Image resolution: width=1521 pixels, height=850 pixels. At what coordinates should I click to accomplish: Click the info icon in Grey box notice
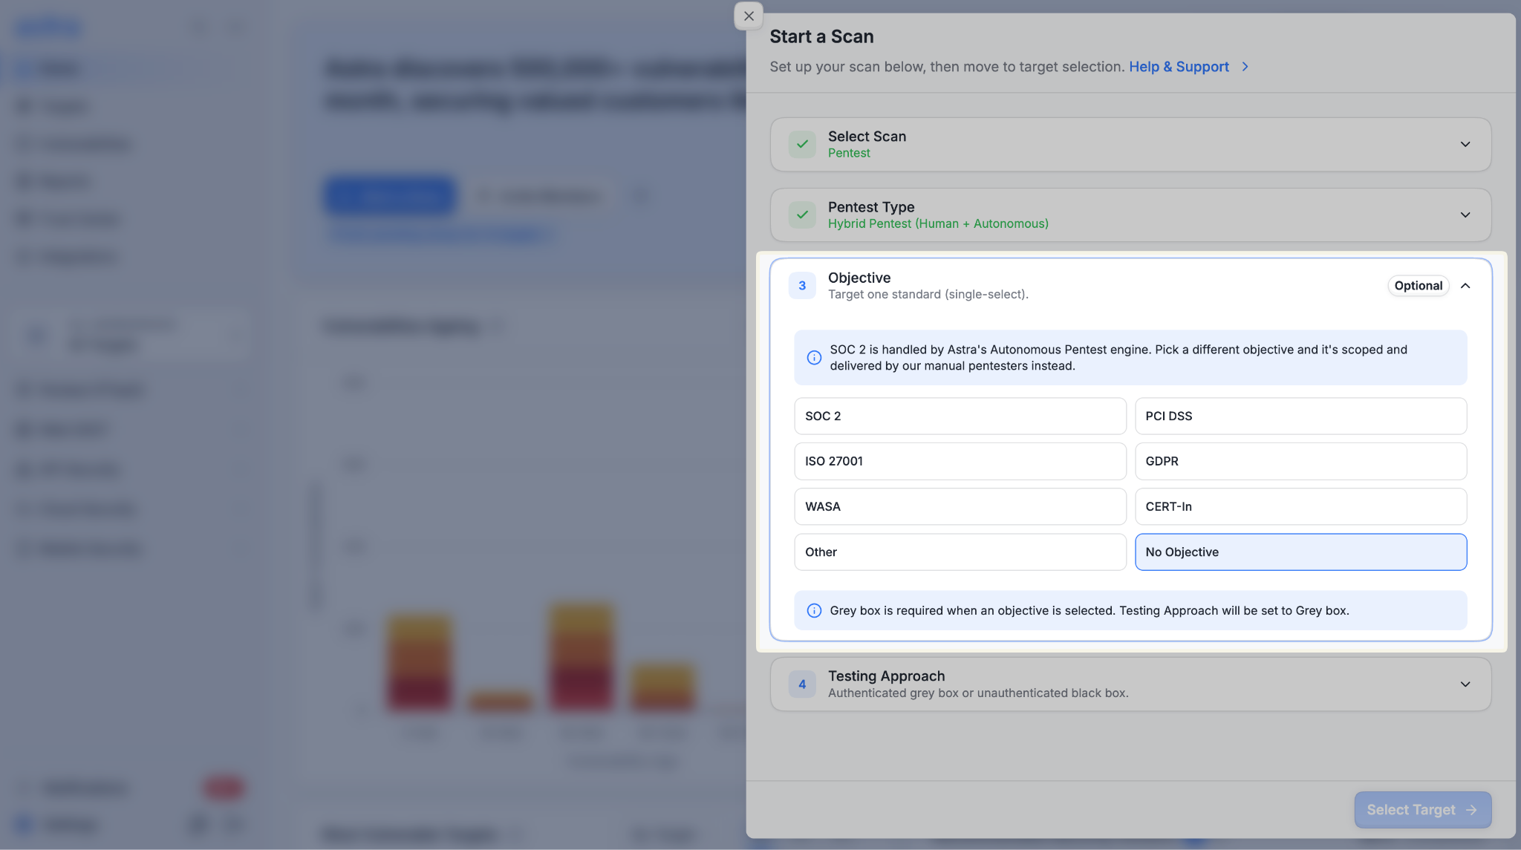(x=814, y=611)
